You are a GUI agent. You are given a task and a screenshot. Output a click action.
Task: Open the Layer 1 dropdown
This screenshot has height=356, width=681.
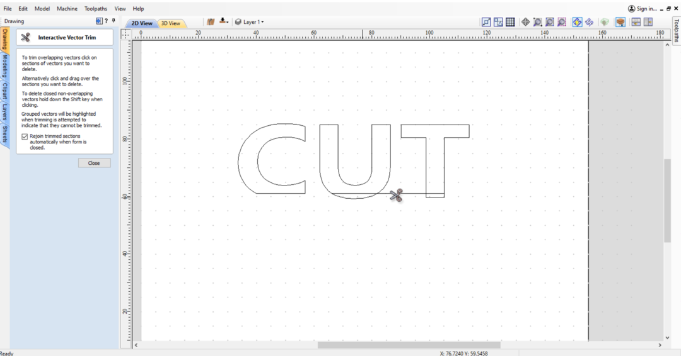(x=250, y=22)
